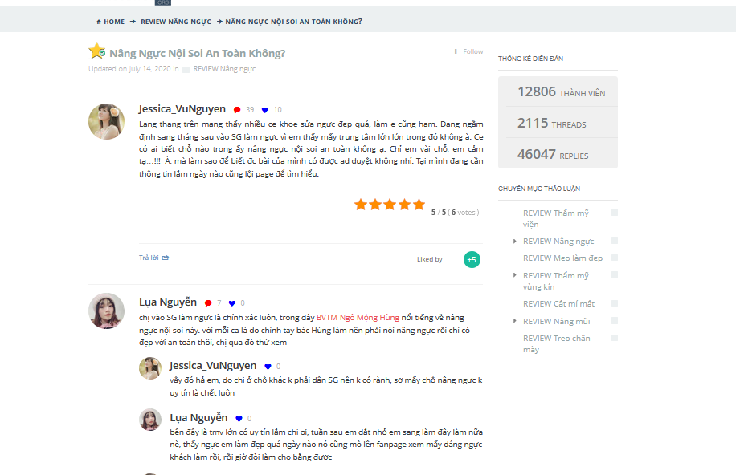This screenshot has width=736, height=475.
Task: Click blue heart on Jessica_VuNguyen's nested reply
Action: 268,367
